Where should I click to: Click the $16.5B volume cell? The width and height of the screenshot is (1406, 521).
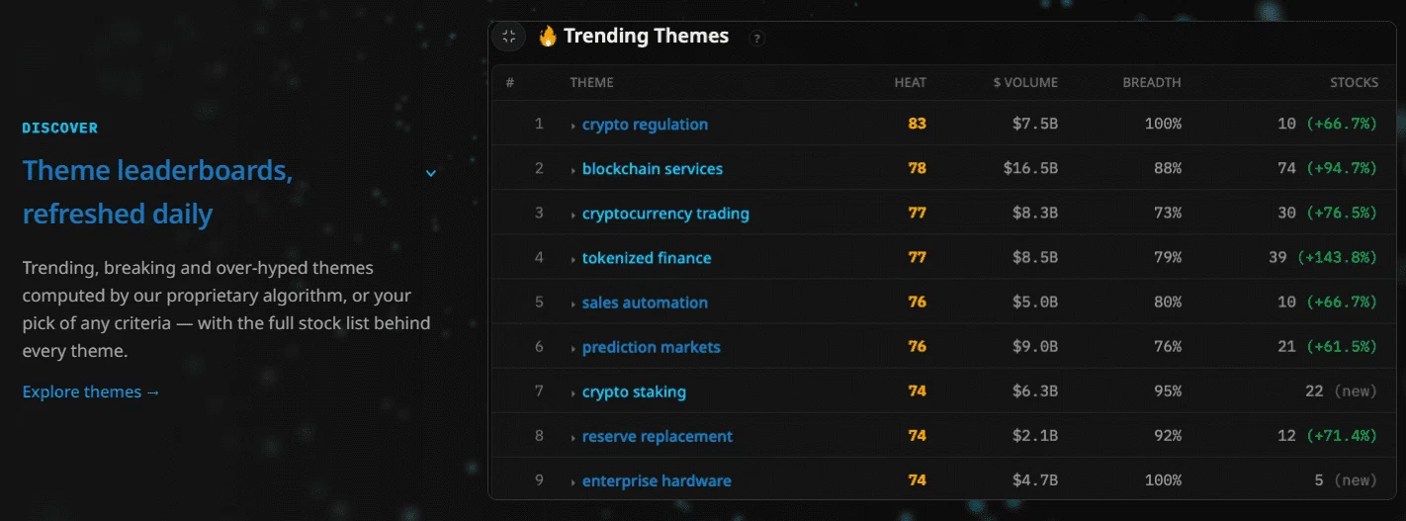click(1030, 169)
